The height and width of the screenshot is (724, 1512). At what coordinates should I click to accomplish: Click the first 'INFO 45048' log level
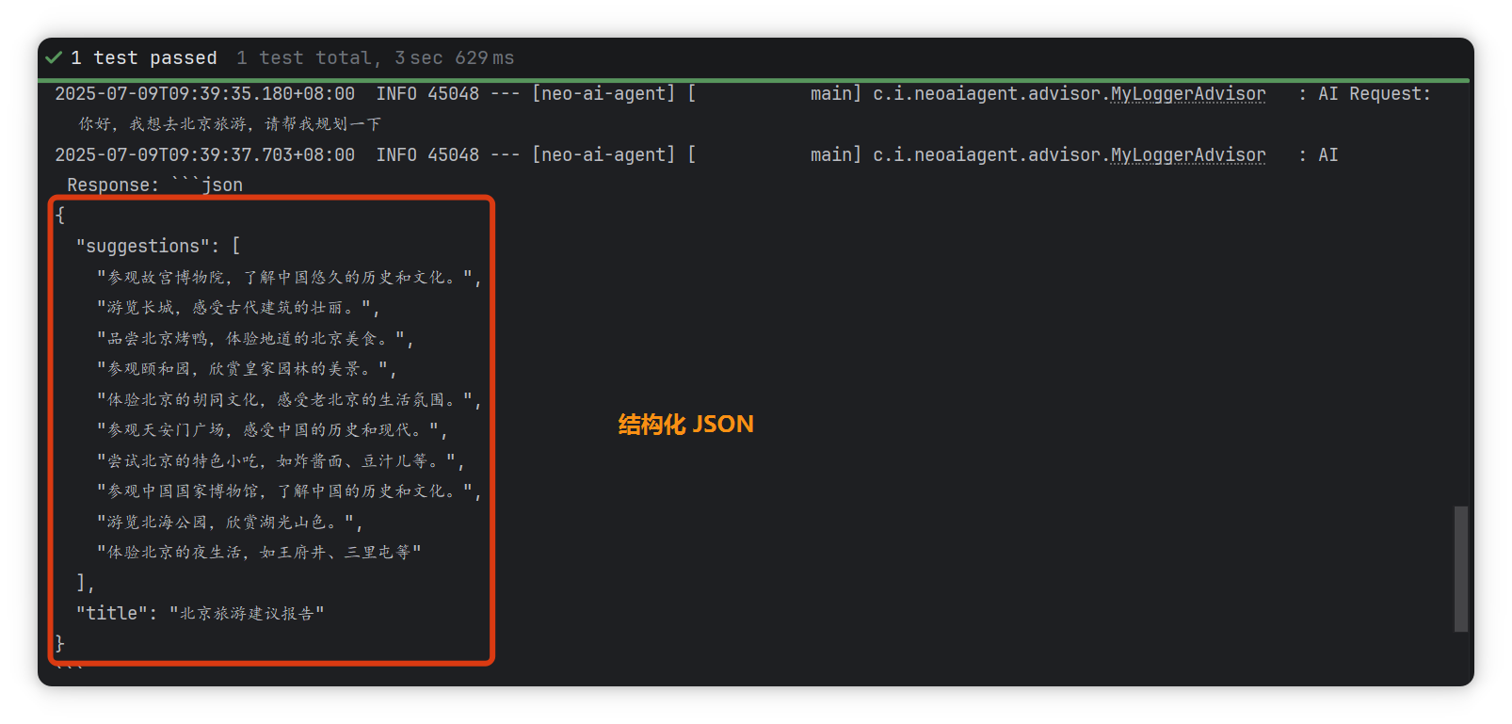pyautogui.click(x=427, y=94)
